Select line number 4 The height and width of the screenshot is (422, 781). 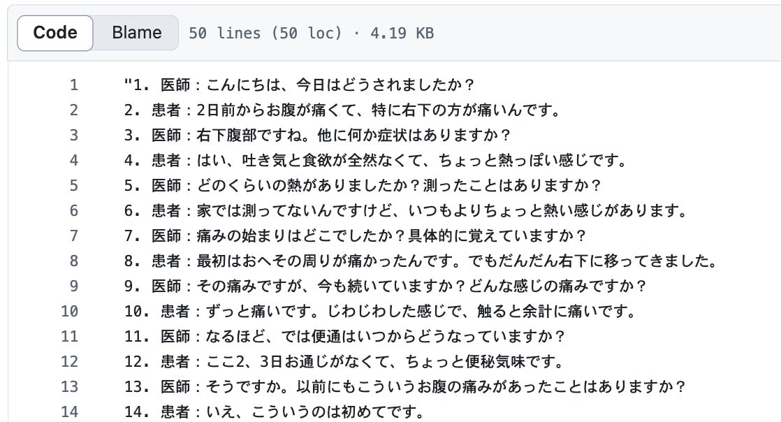click(x=74, y=161)
